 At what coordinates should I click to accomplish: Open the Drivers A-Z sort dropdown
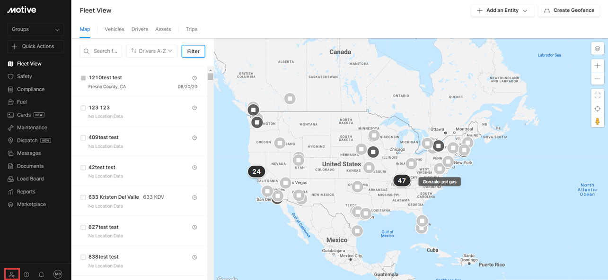[x=151, y=51]
